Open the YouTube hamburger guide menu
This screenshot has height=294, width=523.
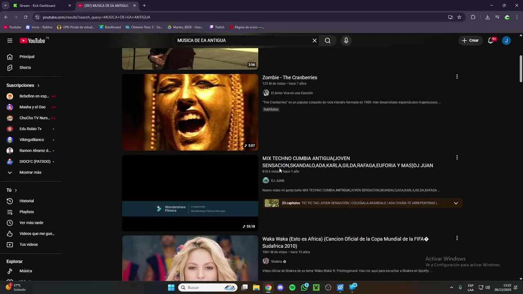tap(10, 40)
